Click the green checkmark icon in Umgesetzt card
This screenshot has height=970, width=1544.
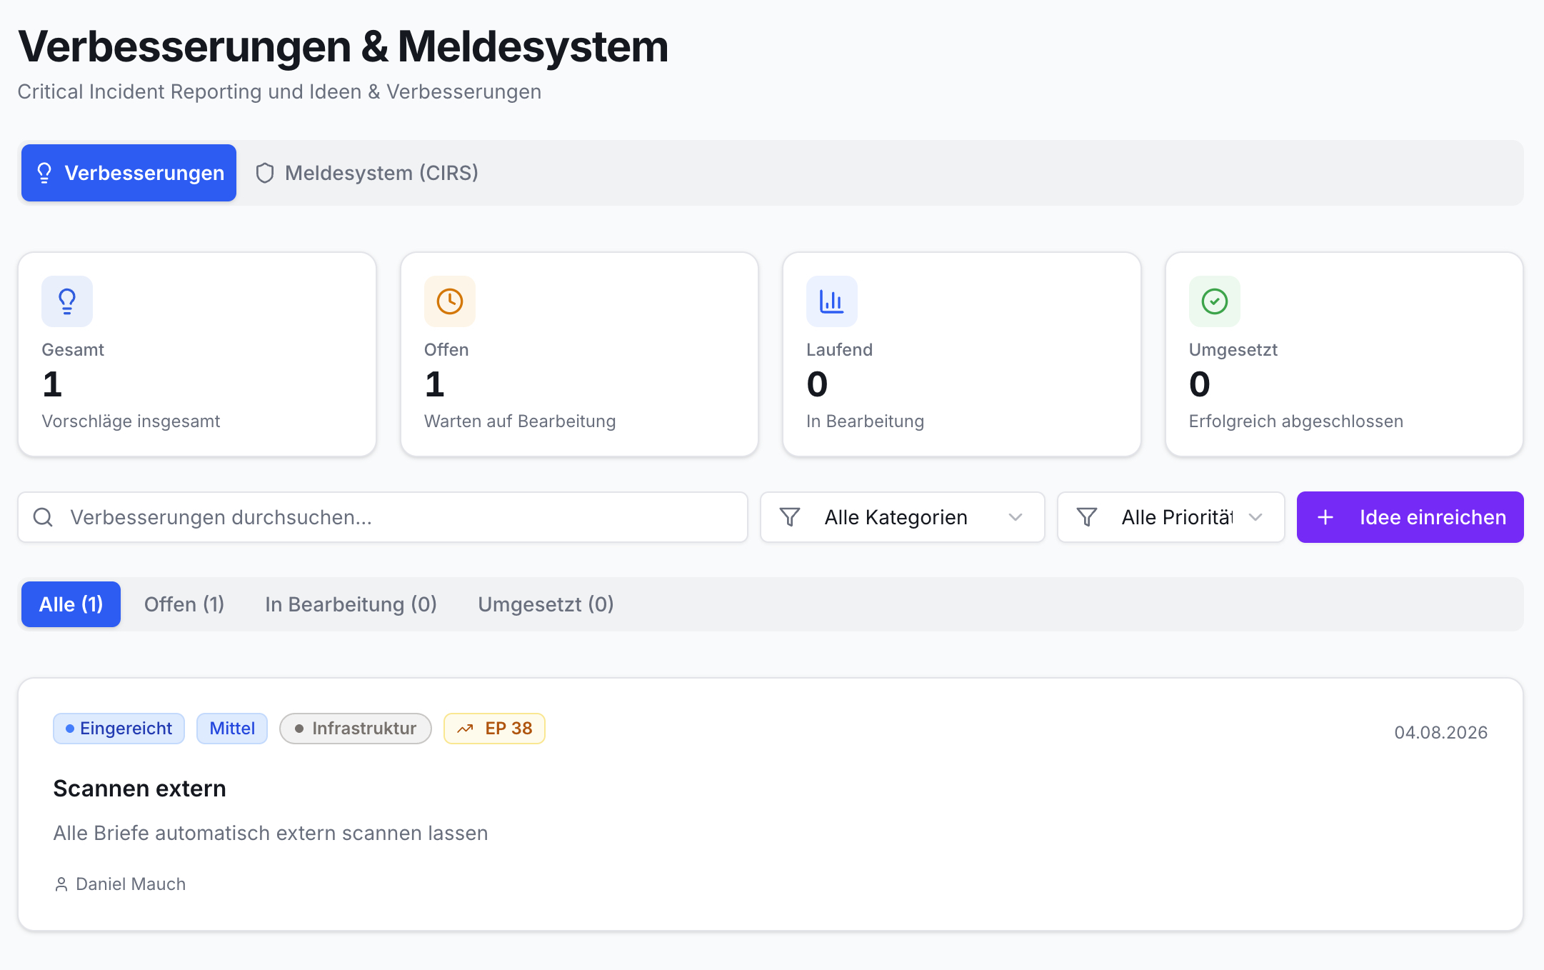[1215, 301]
